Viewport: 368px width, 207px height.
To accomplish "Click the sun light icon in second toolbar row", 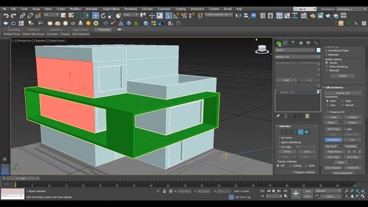I will coord(88,23).
